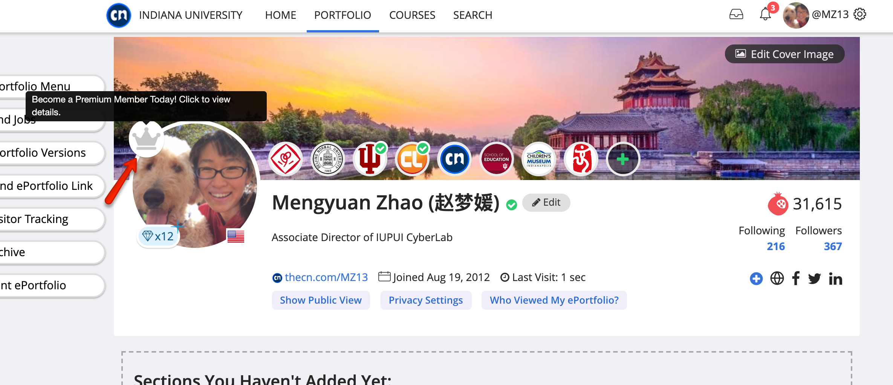This screenshot has height=385, width=893.
Task: Open the red diamond knot badge
Action: coord(286,159)
